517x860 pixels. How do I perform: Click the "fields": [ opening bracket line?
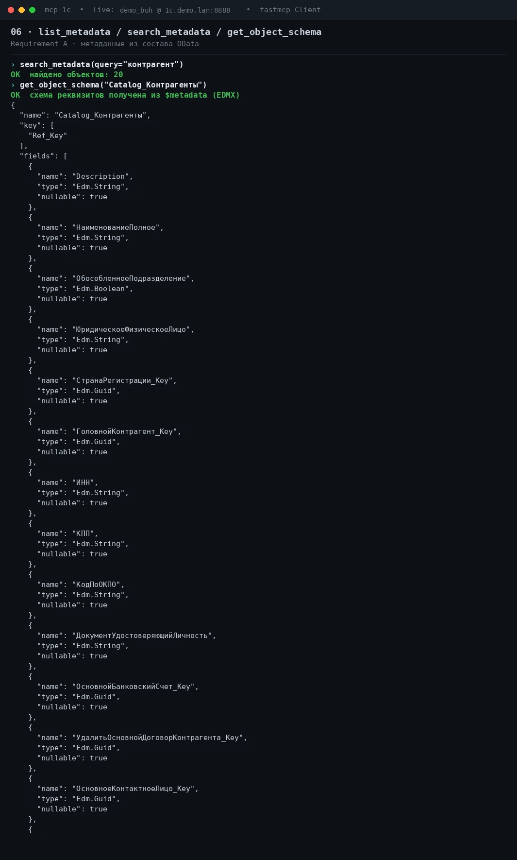43,156
